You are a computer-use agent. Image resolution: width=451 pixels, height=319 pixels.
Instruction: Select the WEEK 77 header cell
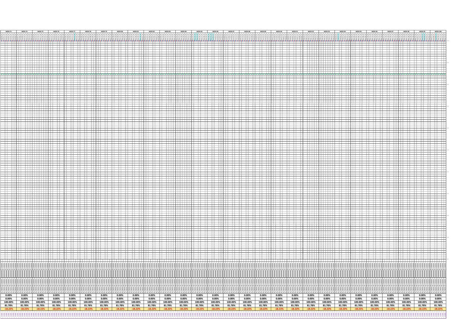pos(72,31)
